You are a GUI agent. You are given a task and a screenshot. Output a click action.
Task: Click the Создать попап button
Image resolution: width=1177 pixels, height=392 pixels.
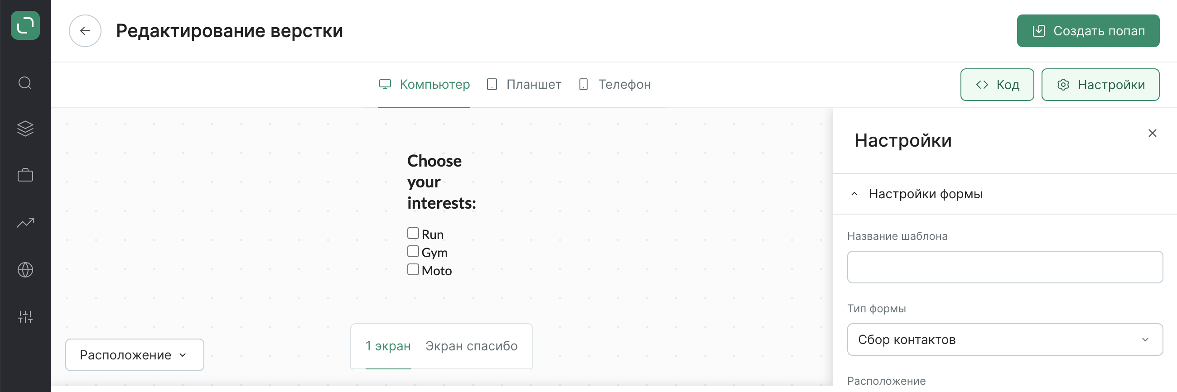point(1088,31)
